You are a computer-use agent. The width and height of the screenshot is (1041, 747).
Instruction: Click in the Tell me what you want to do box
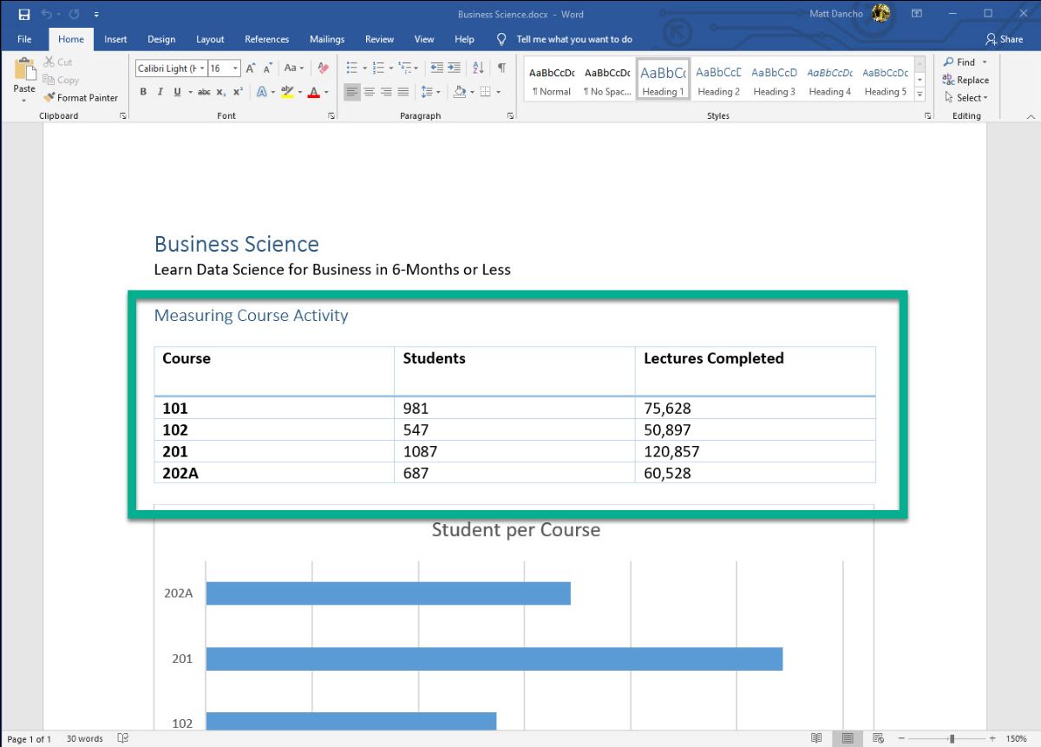click(x=574, y=39)
